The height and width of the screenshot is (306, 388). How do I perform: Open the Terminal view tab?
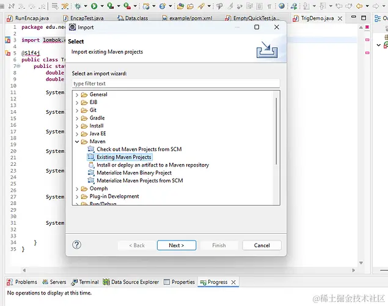(x=85, y=282)
